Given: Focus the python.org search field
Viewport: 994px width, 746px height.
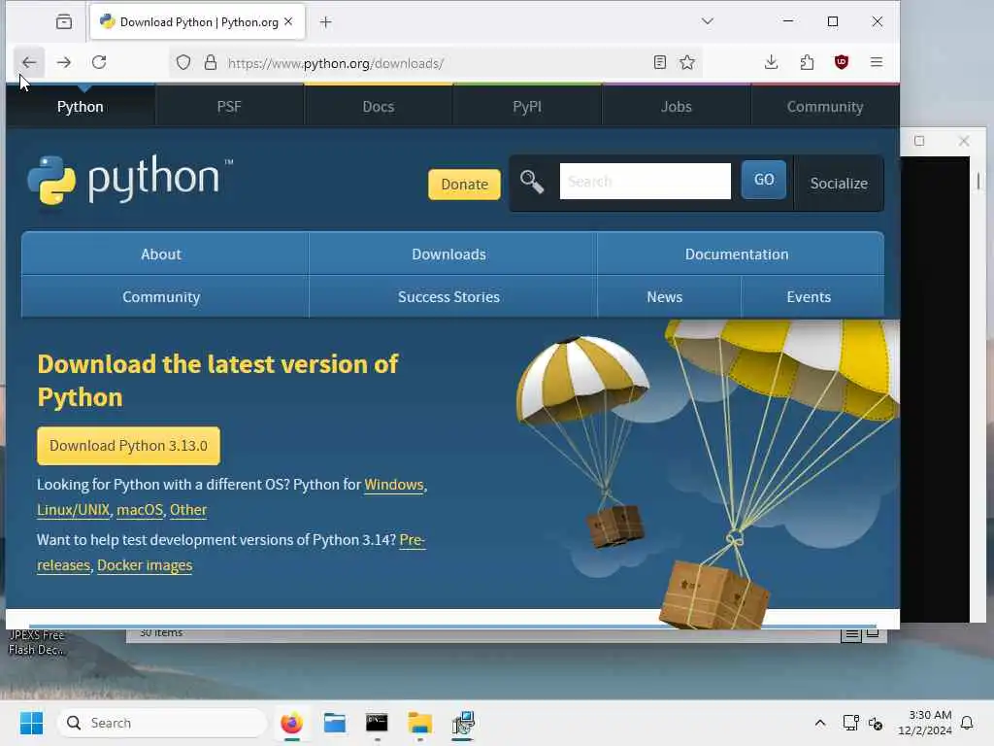Looking at the screenshot, I should [645, 182].
